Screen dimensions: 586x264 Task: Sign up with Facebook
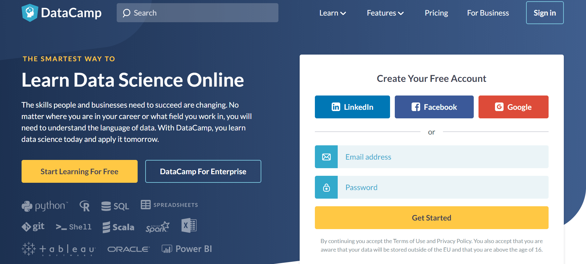click(x=434, y=107)
